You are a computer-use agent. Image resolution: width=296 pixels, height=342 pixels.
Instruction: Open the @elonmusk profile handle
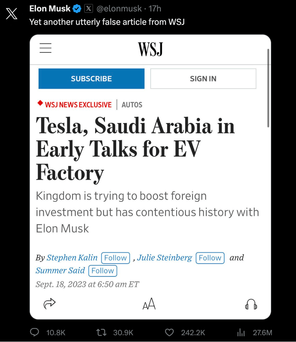[x=119, y=9]
